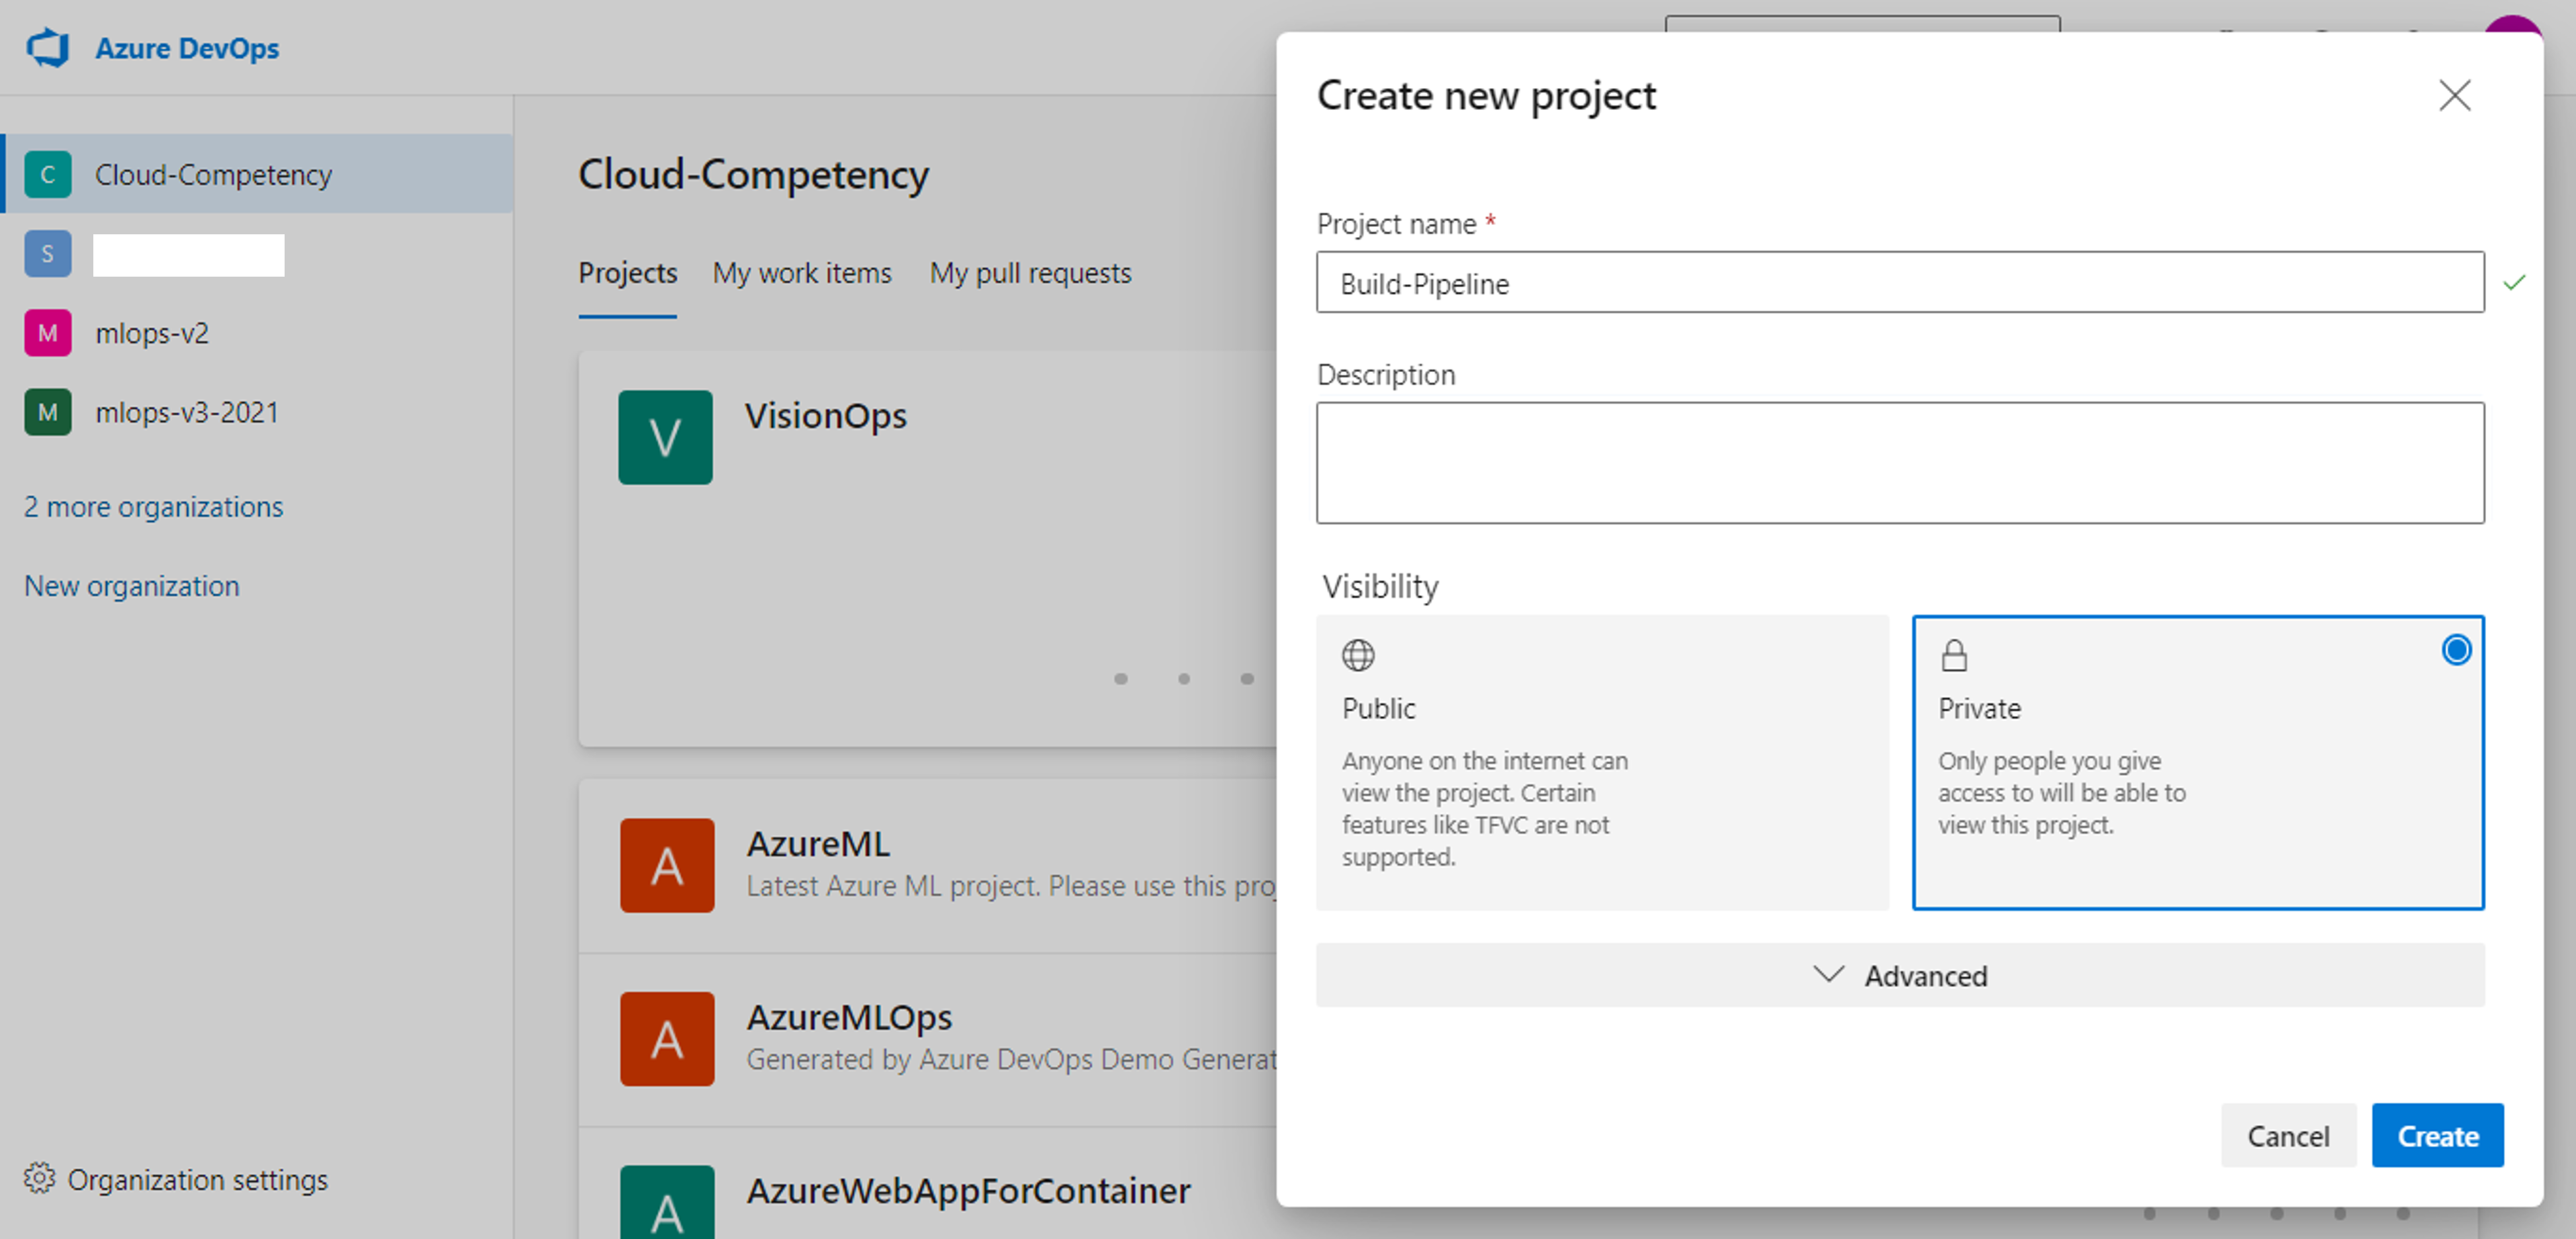Close the Create new project dialog
The width and height of the screenshot is (2576, 1239).
pos(2455,96)
